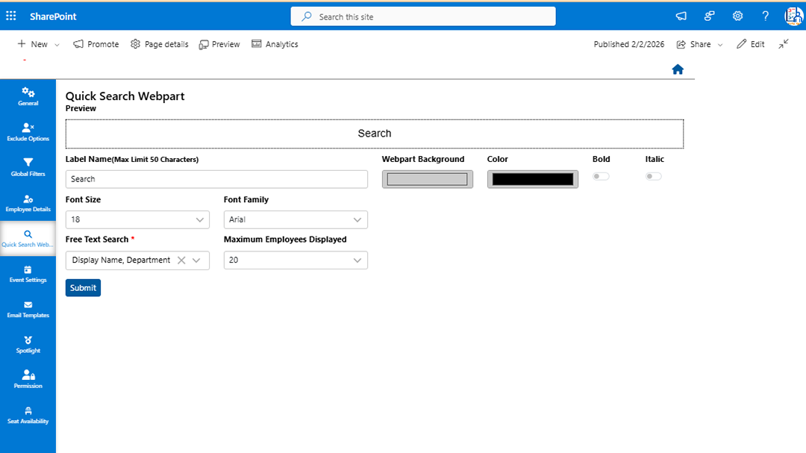Open the Seat Availability section

pyautogui.click(x=28, y=415)
